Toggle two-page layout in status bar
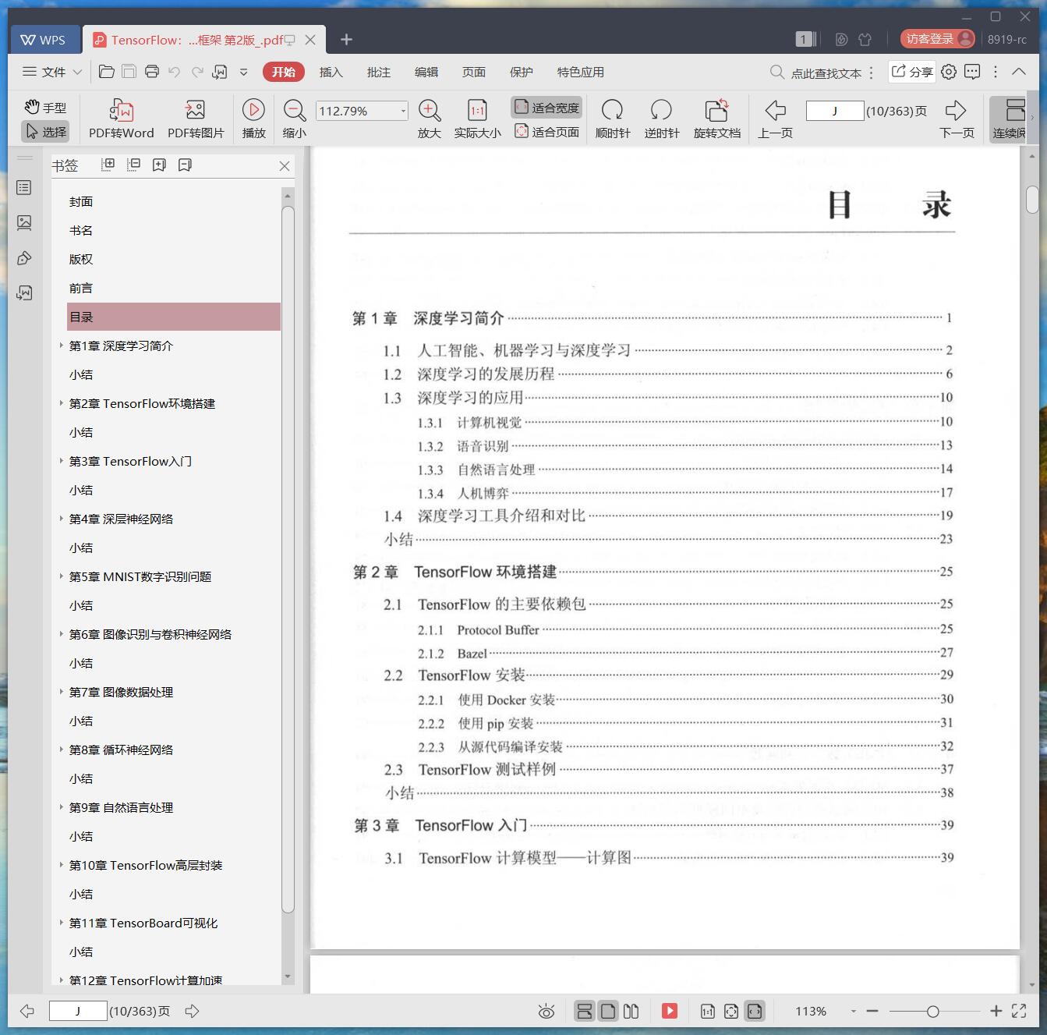The width and height of the screenshot is (1047, 1035). pyautogui.click(x=631, y=1012)
